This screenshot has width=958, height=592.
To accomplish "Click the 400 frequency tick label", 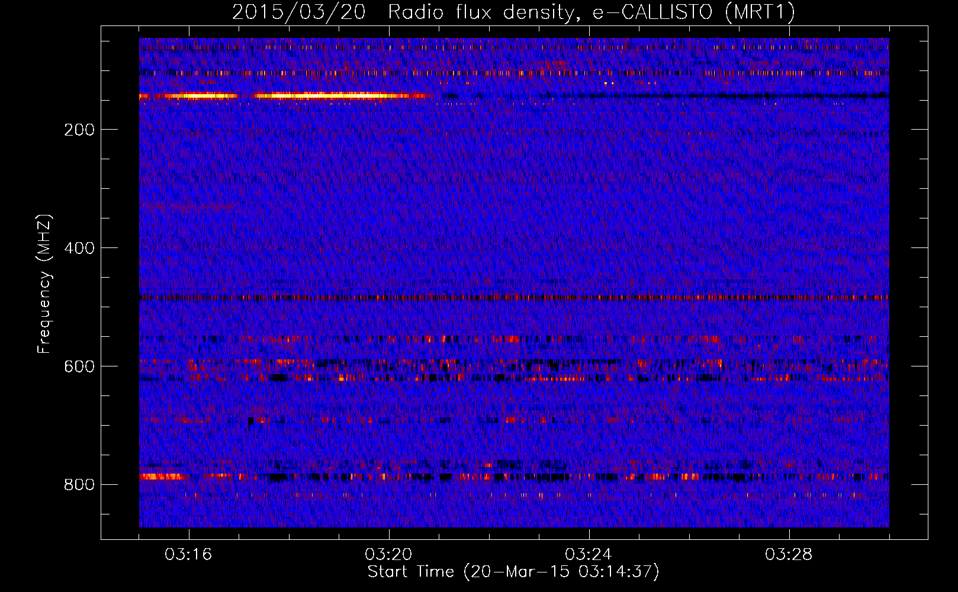I will [79, 248].
